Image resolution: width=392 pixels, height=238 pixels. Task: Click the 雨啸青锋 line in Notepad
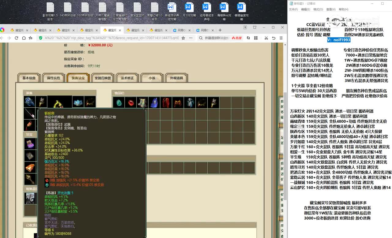pos(339,121)
